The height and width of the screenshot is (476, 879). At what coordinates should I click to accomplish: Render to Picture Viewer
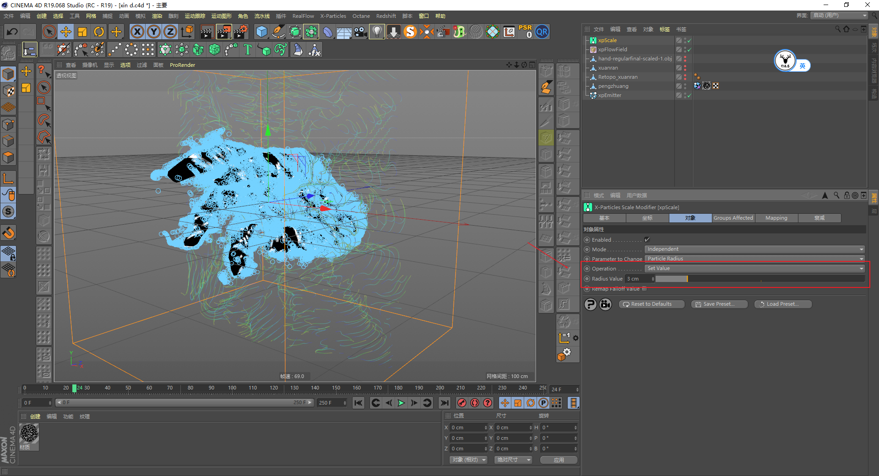click(x=224, y=32)
